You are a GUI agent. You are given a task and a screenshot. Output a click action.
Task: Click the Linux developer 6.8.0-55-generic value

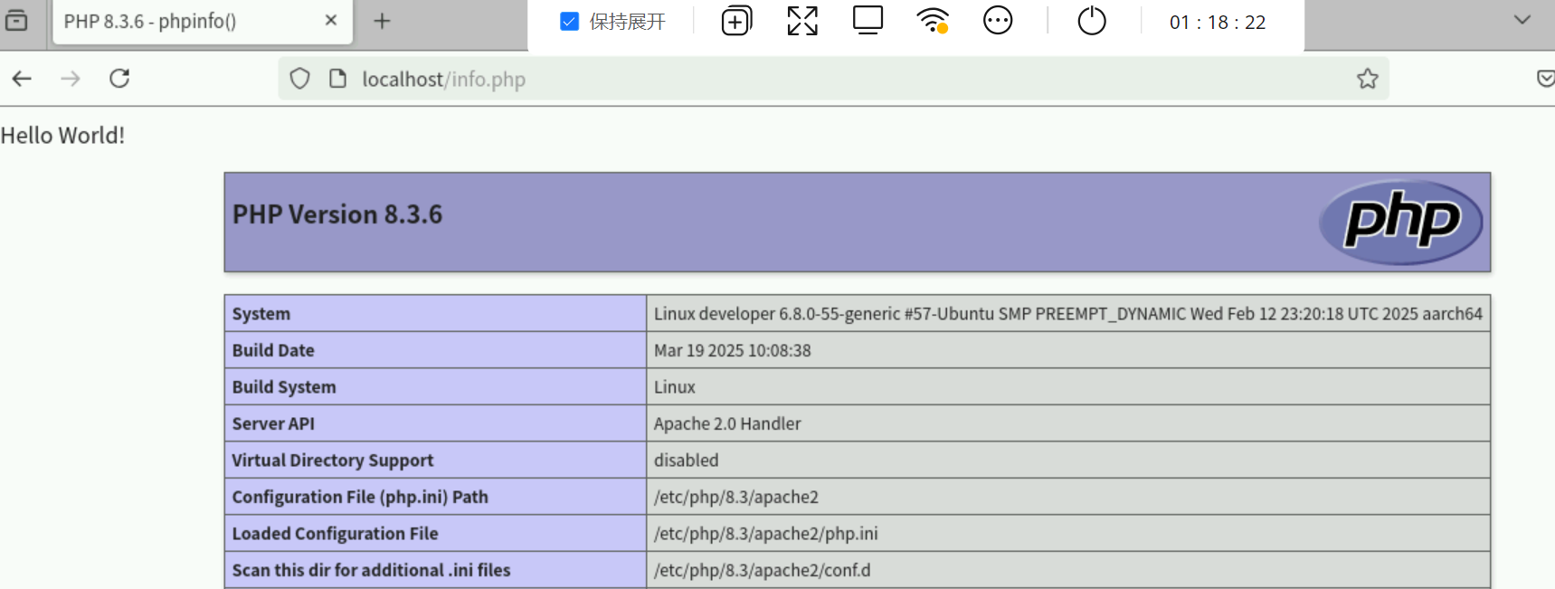pos(1068,313)
